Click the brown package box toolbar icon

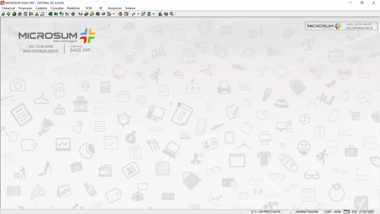pos(120,14)
